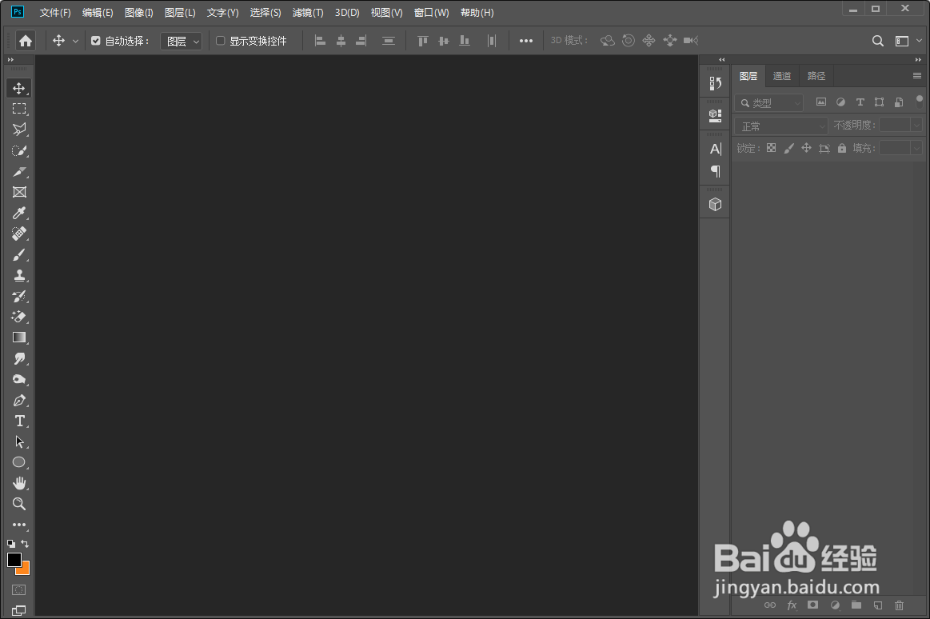Select the Quick Selection tool

coord(19,150)
